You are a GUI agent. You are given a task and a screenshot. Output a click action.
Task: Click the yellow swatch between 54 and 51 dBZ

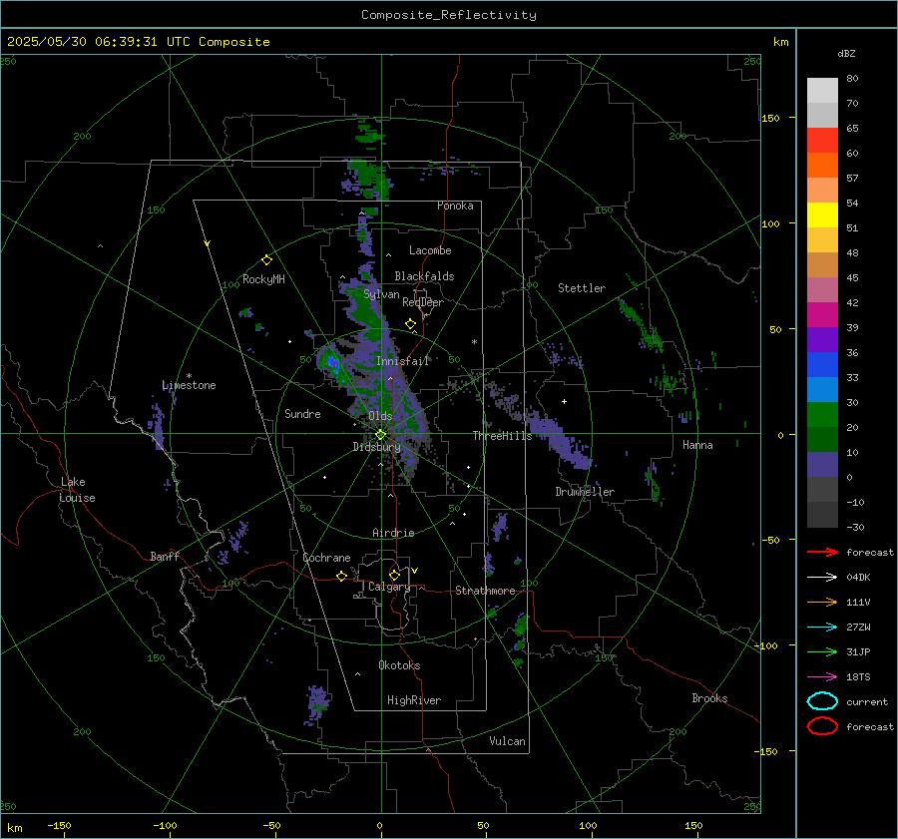pyautogui.click(x=822, y=215)
